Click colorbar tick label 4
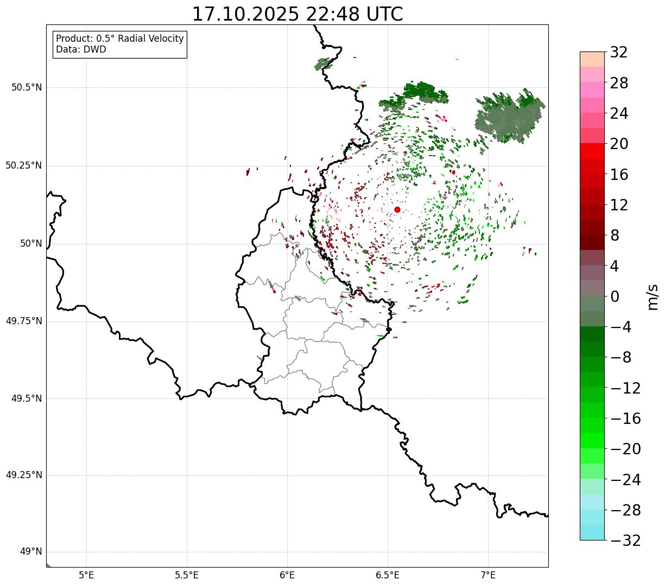This screenshot has height=586, width=665. click(615, 266)
